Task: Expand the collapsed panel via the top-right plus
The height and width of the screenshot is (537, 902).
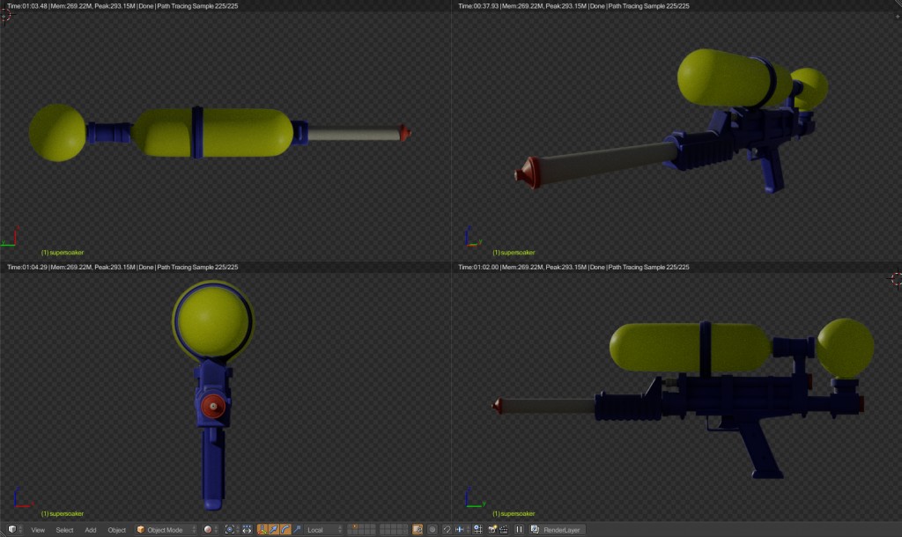Action: pos(897,14)
